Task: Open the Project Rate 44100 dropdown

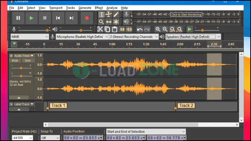Action: click(x=22, y=138)
